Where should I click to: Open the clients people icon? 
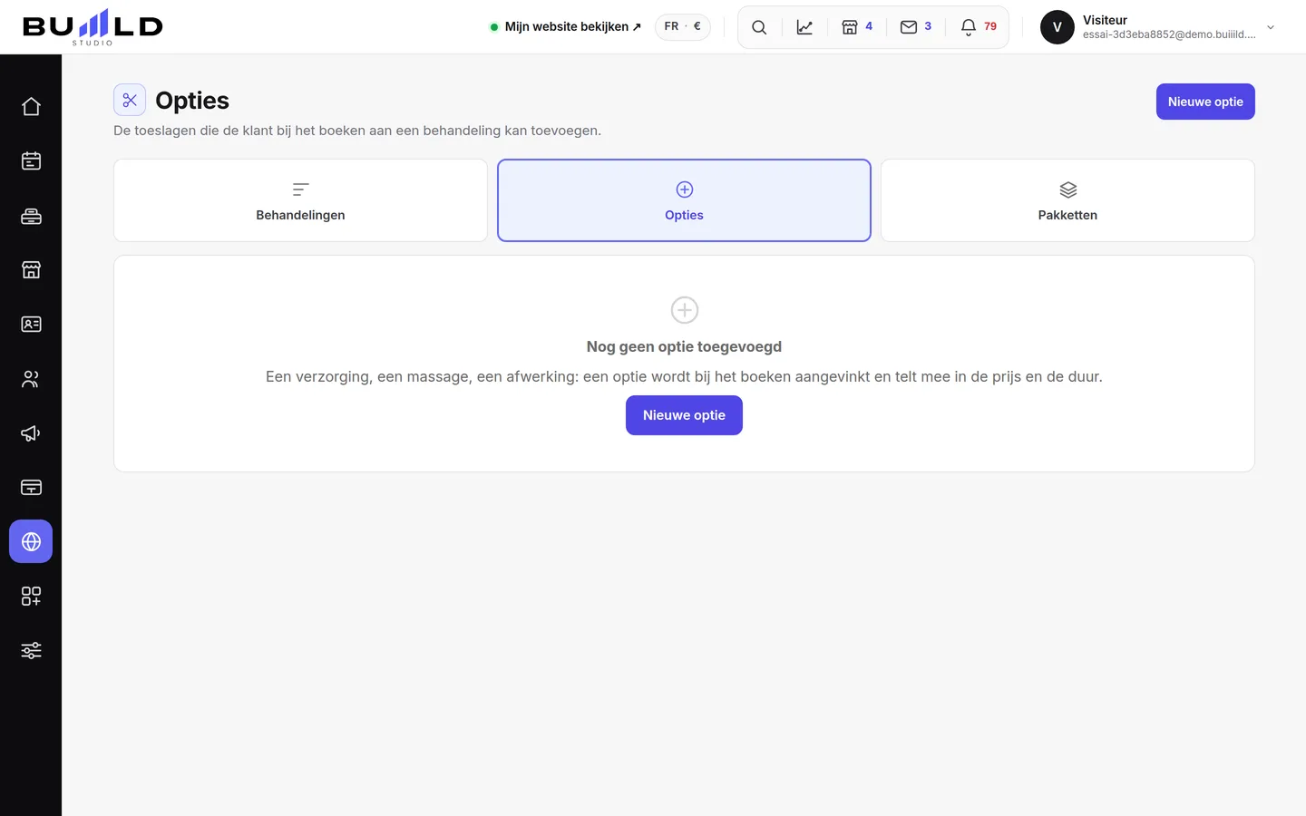coord(31,379)
